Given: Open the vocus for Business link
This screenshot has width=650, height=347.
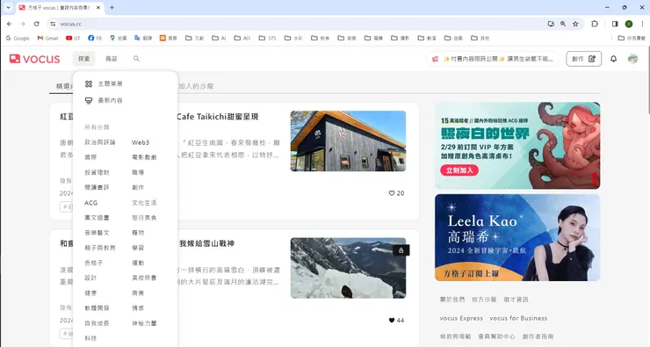Looking at the screenshot, I should pyautogui.click(x=518, y=318).
